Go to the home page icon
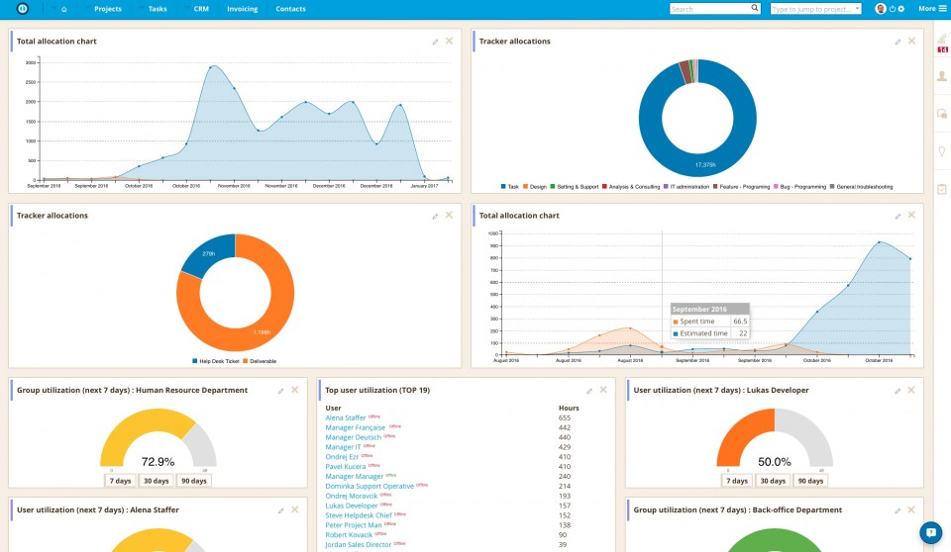This screenshot has width=951, height=552. pos(63,9)
